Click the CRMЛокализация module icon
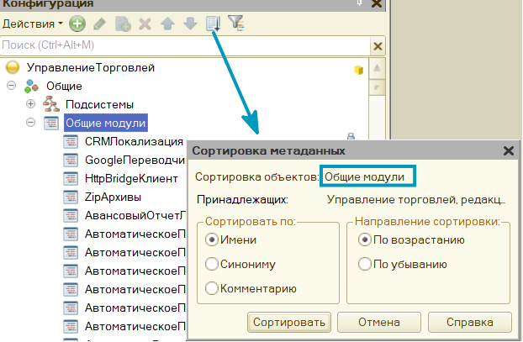This screenshot has height=342, width=523. [71, 141]
